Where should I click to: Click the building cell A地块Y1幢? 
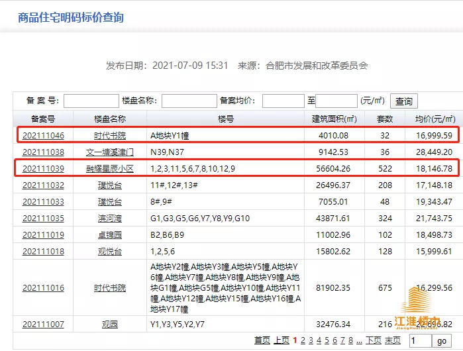[x=170, y=136]
